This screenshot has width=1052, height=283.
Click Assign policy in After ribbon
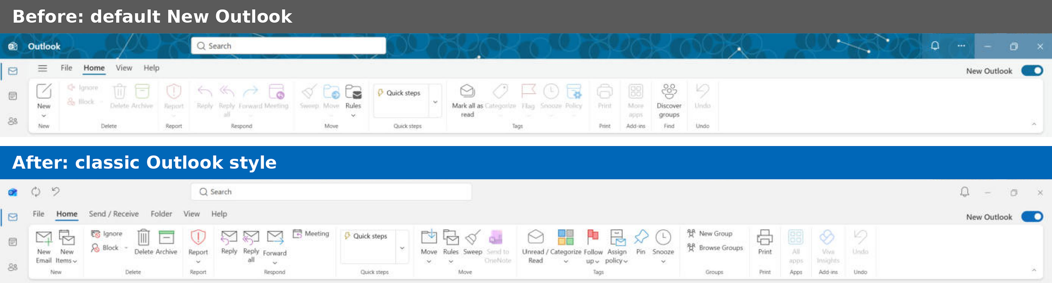(617, 246)
